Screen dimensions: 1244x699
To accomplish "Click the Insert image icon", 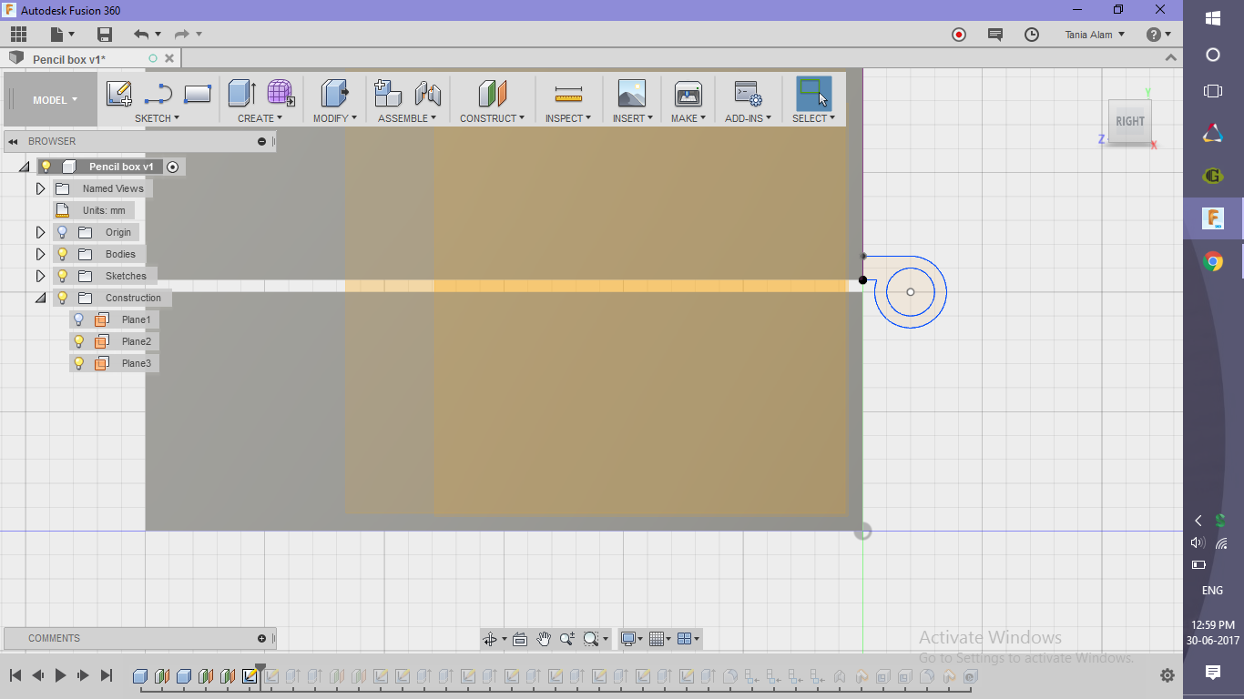I will (631, 94).
